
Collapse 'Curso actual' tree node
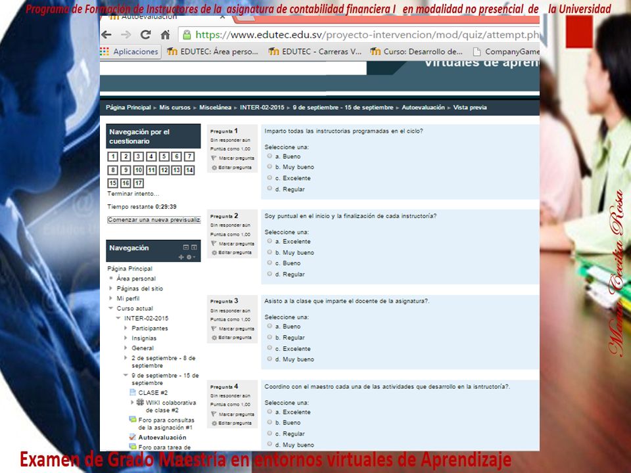[110, 309]
